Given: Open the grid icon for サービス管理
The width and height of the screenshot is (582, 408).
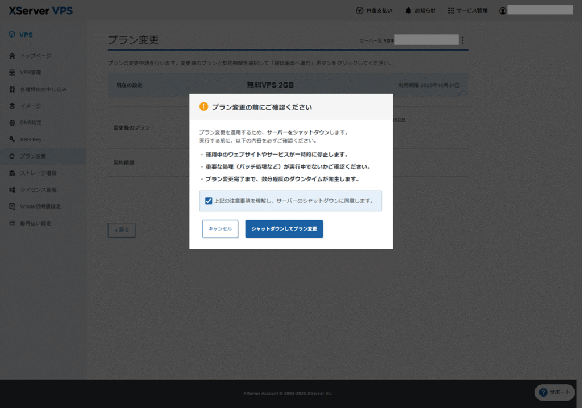Looking at the screenshot, I should [x=451, y=10].
